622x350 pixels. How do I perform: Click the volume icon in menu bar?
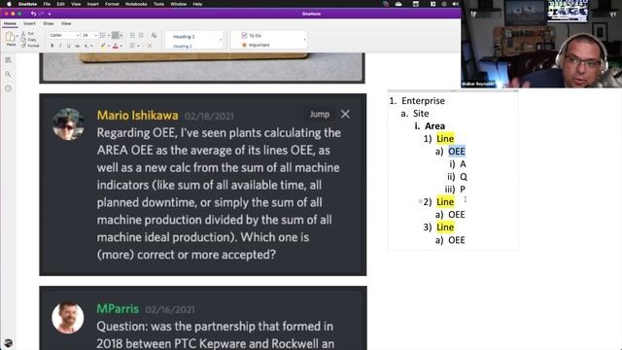click(x=456, y=4)
